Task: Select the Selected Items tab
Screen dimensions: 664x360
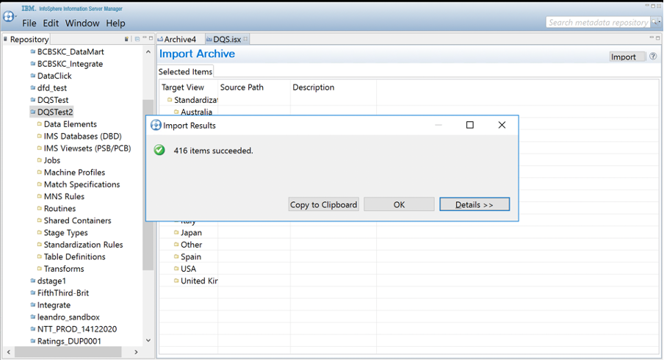Action: click(x=185, y=72)
